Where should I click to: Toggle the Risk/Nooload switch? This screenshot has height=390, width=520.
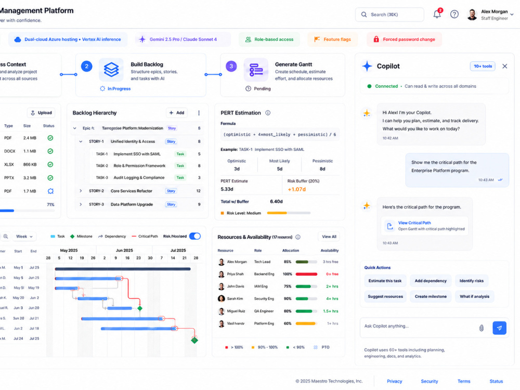195,236
